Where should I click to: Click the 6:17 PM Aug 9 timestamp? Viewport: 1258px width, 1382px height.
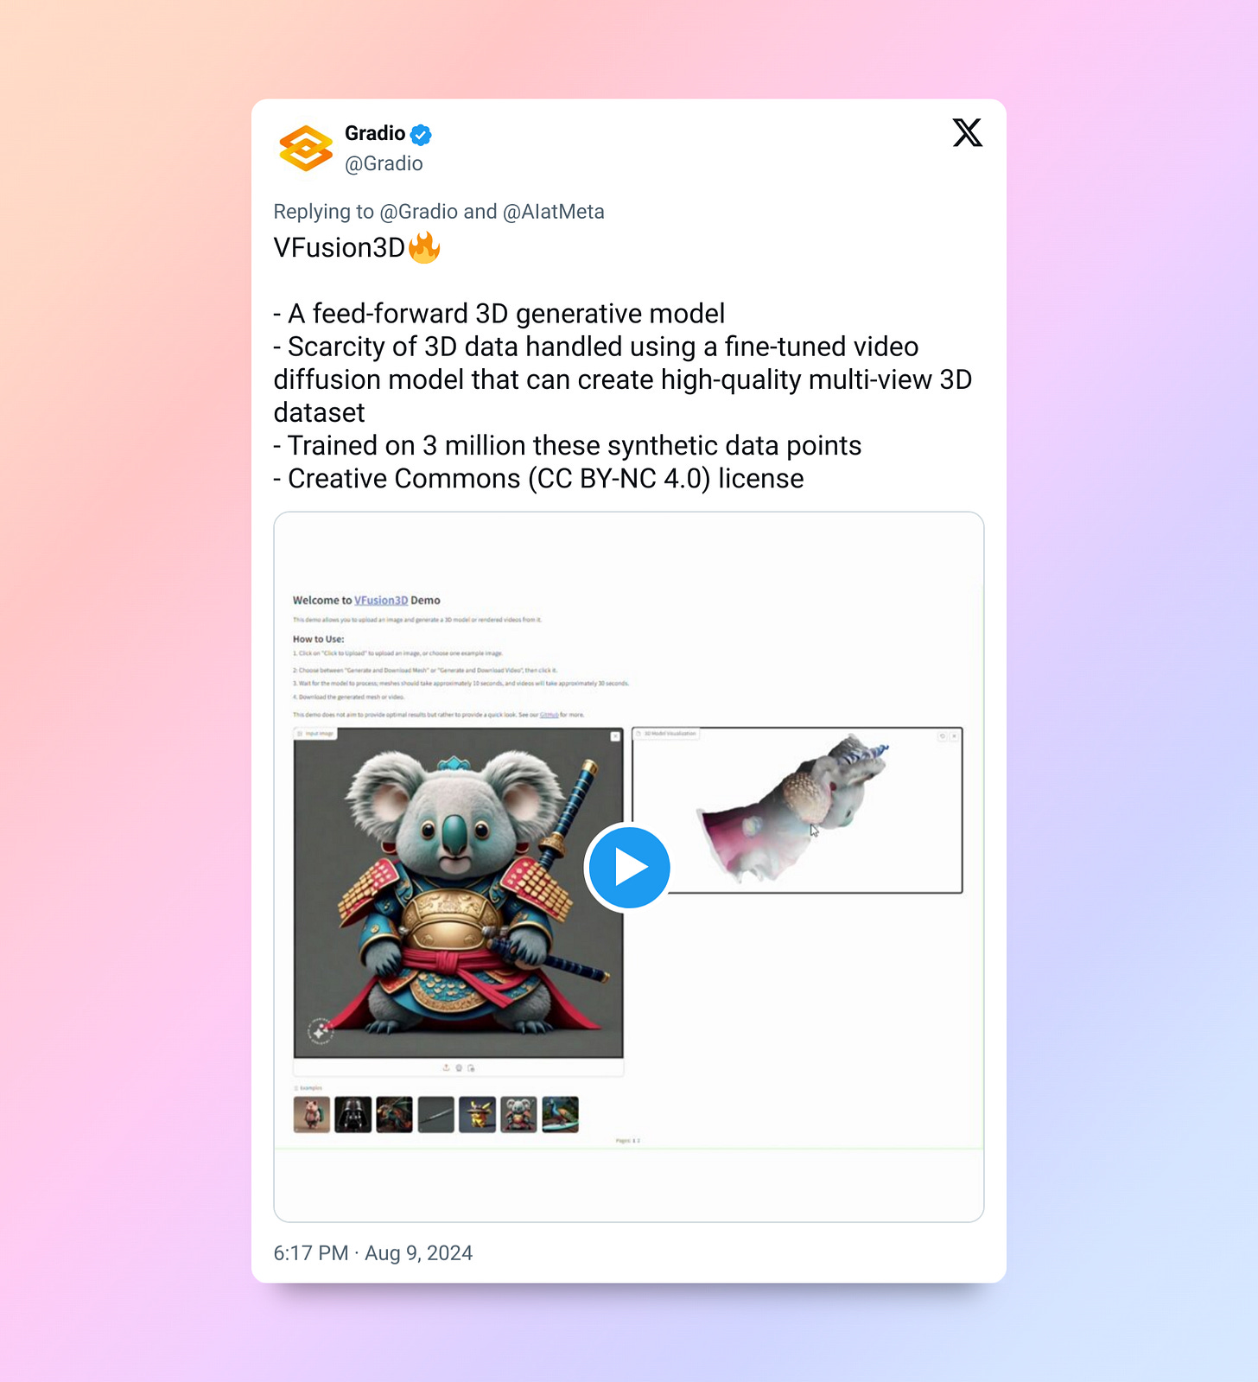[373, 1253]
